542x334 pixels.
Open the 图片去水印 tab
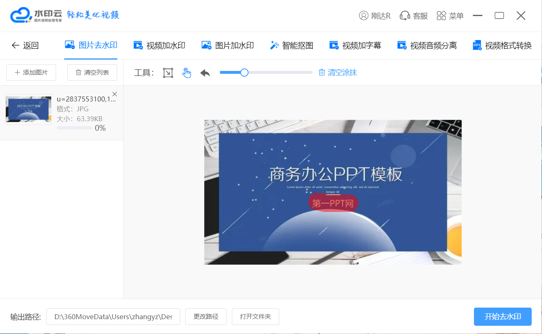(x=91, y=45)
